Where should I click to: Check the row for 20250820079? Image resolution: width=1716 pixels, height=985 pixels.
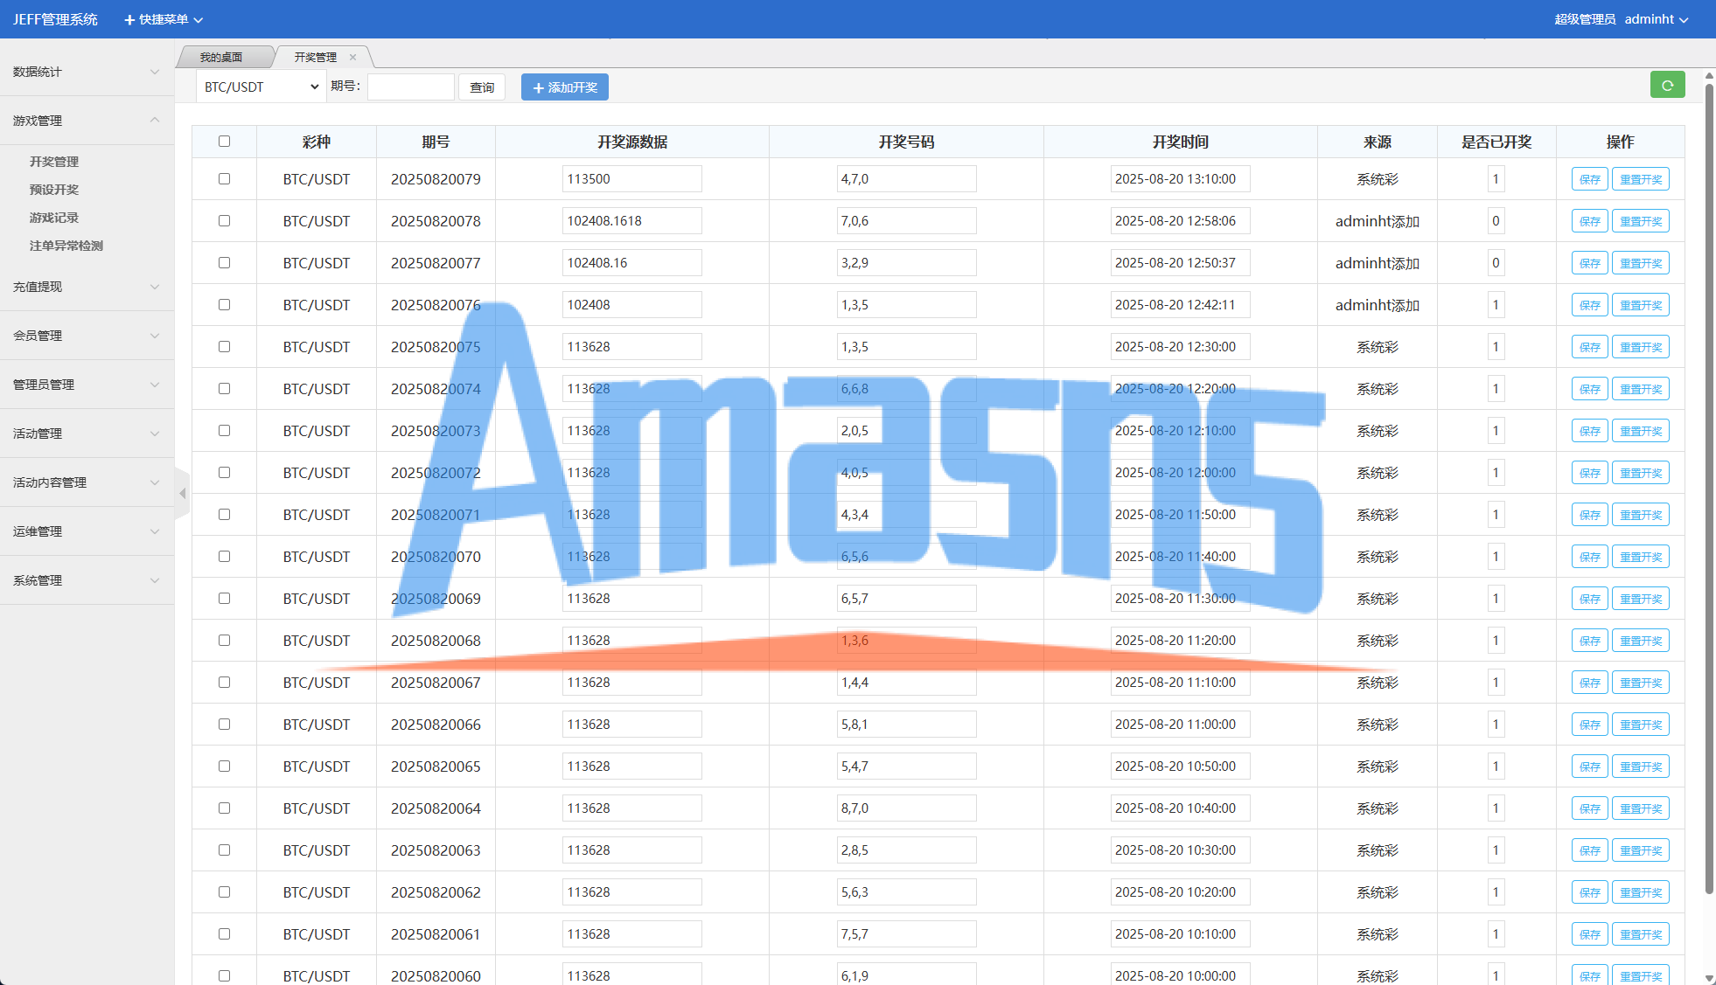click(224, 179)
